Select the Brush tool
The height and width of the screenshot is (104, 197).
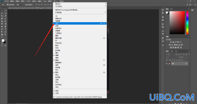5,19
